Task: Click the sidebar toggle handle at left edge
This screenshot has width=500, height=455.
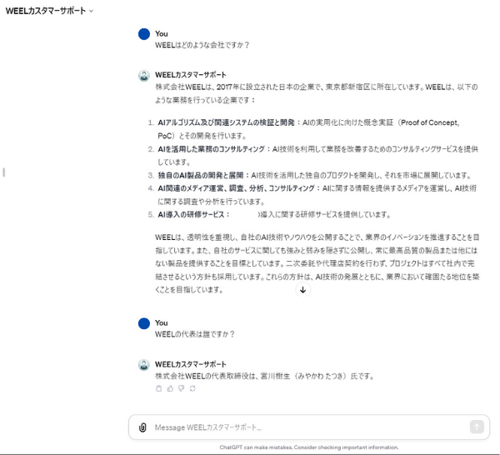Action: [3, 172]
